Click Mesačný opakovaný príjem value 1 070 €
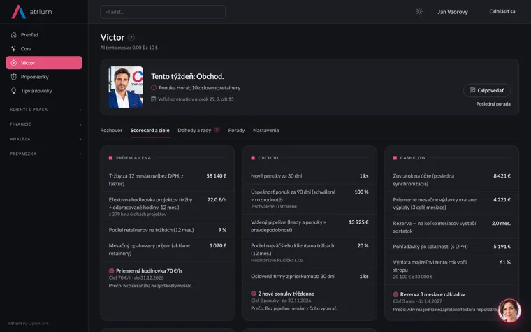Image resolution: width=531 pixels, height=332 pixels. point(218,245)
